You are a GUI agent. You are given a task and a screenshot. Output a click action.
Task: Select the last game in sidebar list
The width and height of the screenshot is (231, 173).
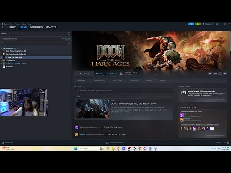[36, 67]
